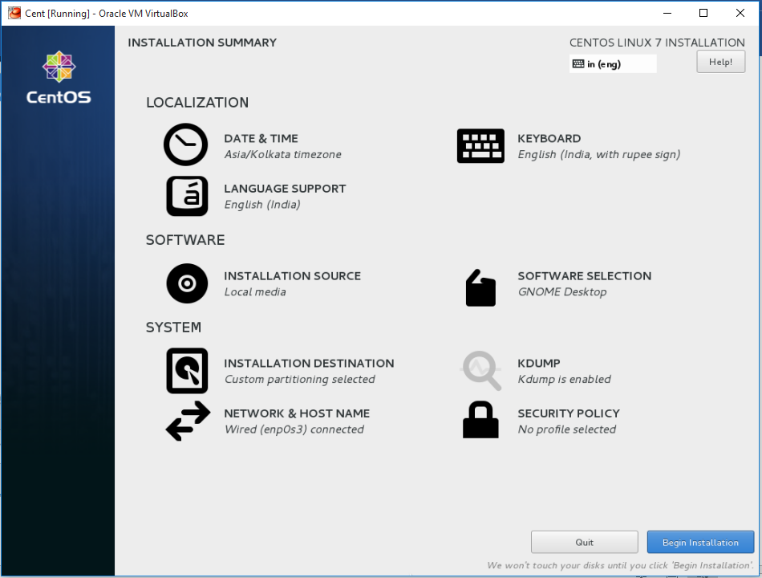Click 'English (India, with rupee sign)' text
The image size is (762, 578).
(x=598, y=155)
